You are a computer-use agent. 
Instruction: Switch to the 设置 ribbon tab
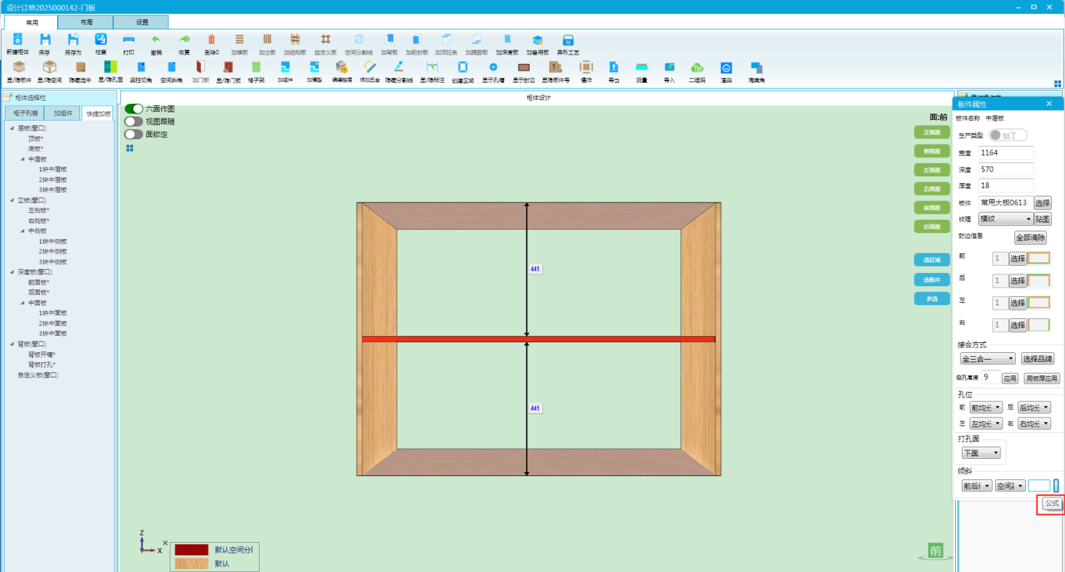[142, 22]
